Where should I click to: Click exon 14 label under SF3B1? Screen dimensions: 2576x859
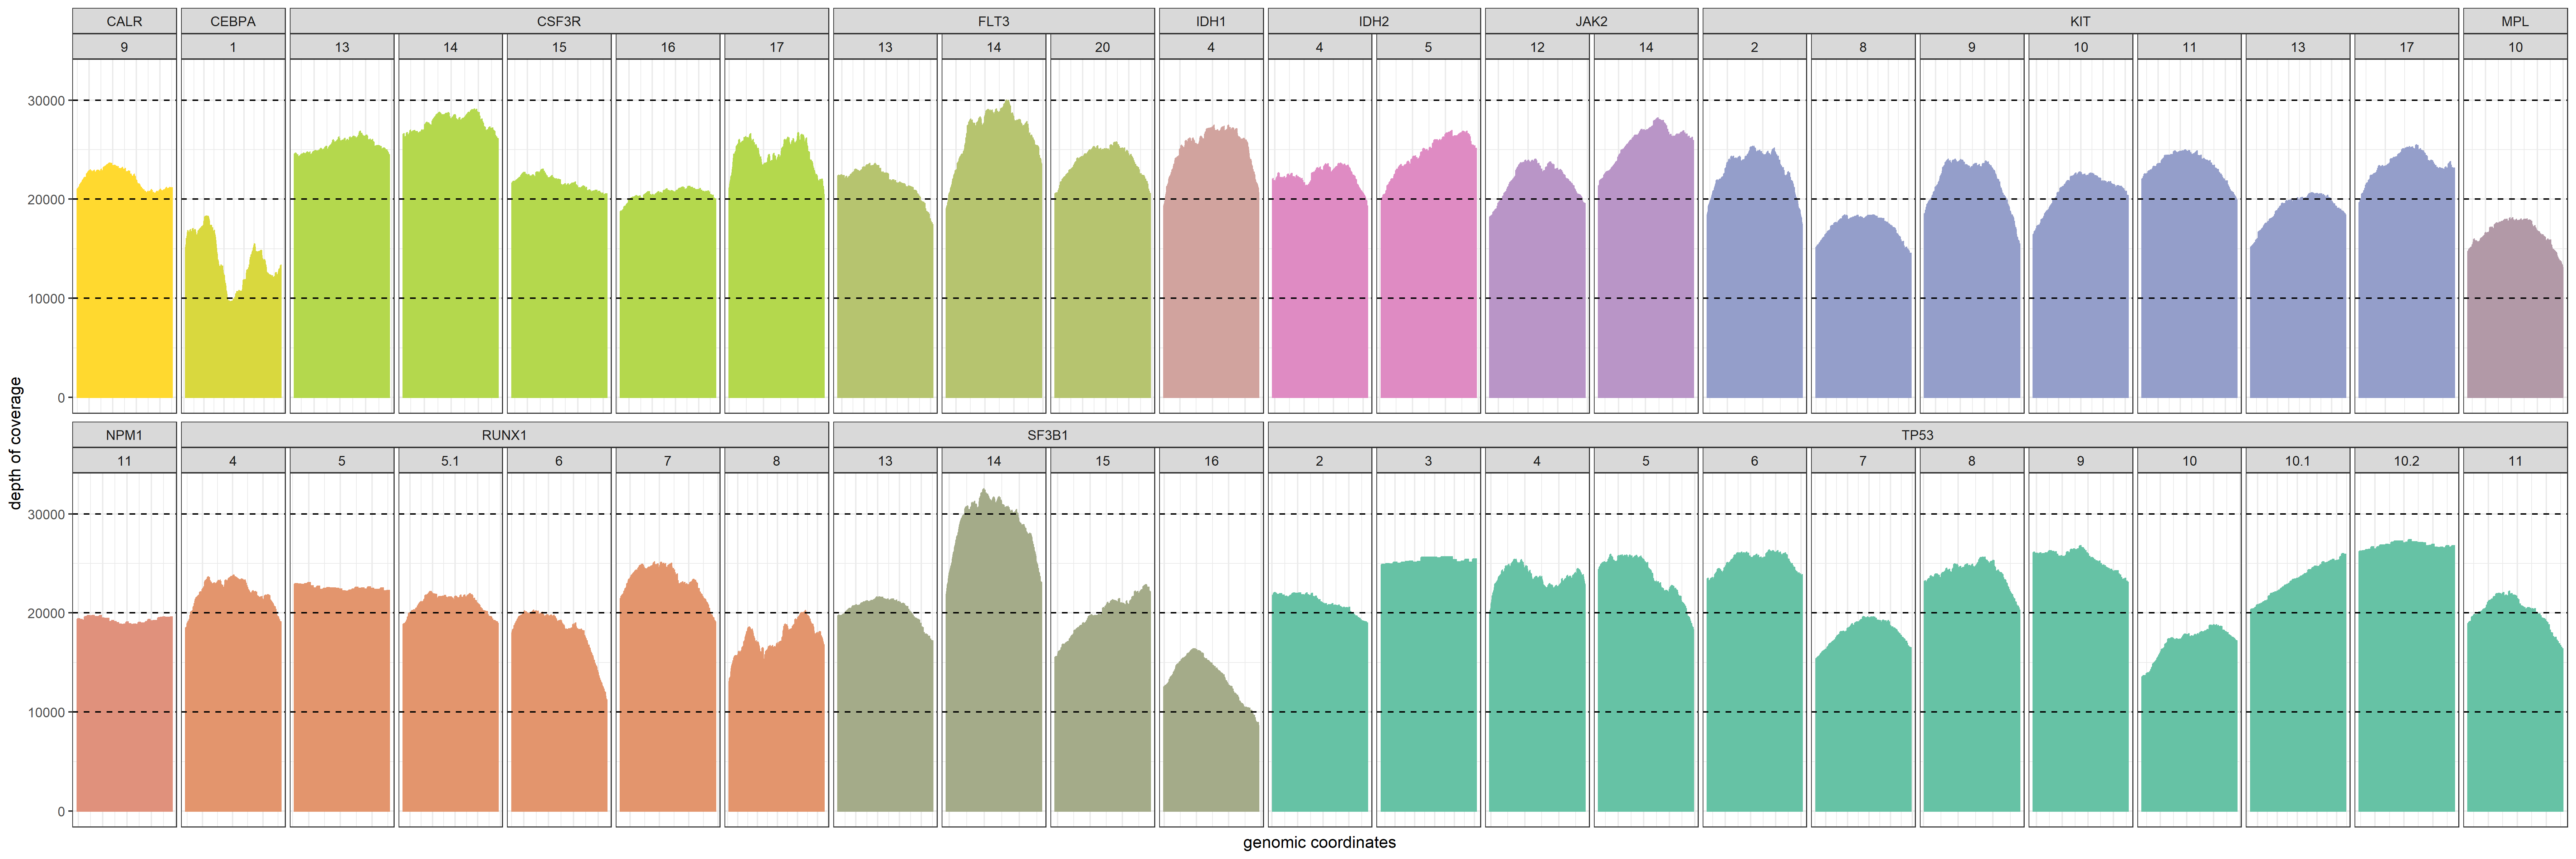(x=994, y=461)
